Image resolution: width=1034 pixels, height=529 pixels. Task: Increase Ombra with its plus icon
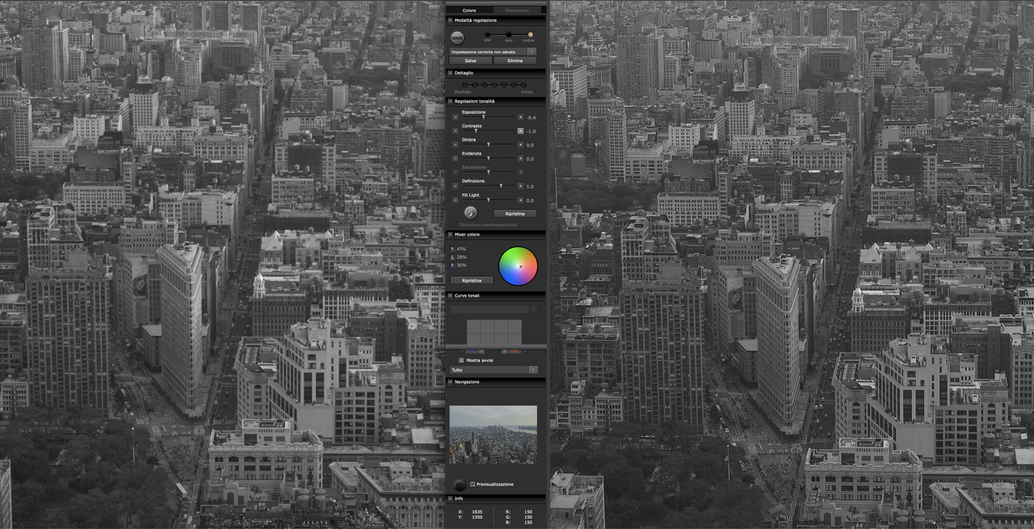click(x=520, y=145)
